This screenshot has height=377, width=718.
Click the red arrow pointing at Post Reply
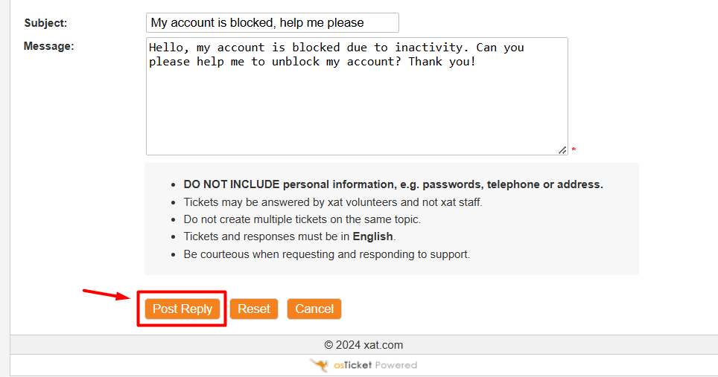click(105, 294)
